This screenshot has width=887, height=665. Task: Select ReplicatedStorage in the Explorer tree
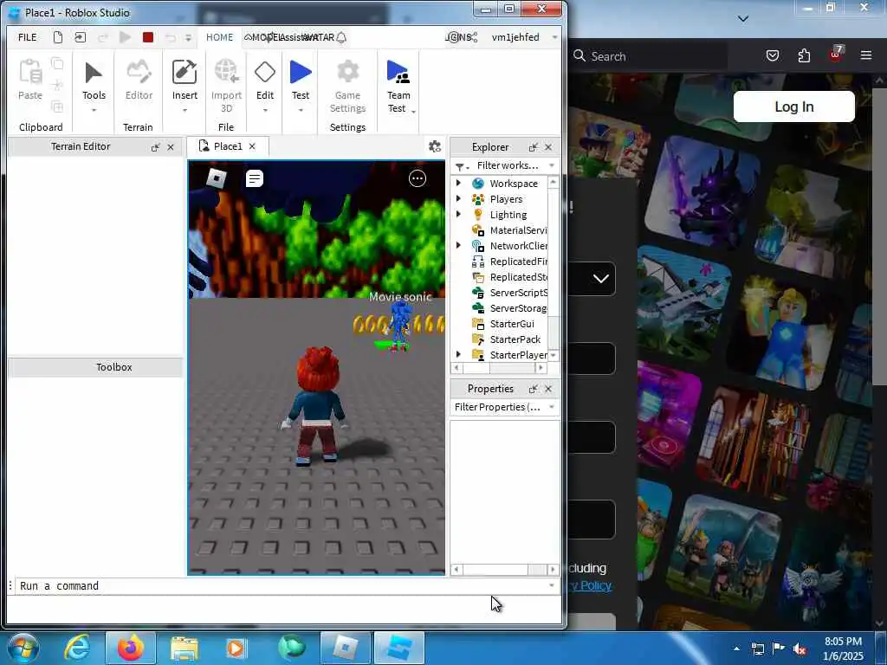click(509, 277)
